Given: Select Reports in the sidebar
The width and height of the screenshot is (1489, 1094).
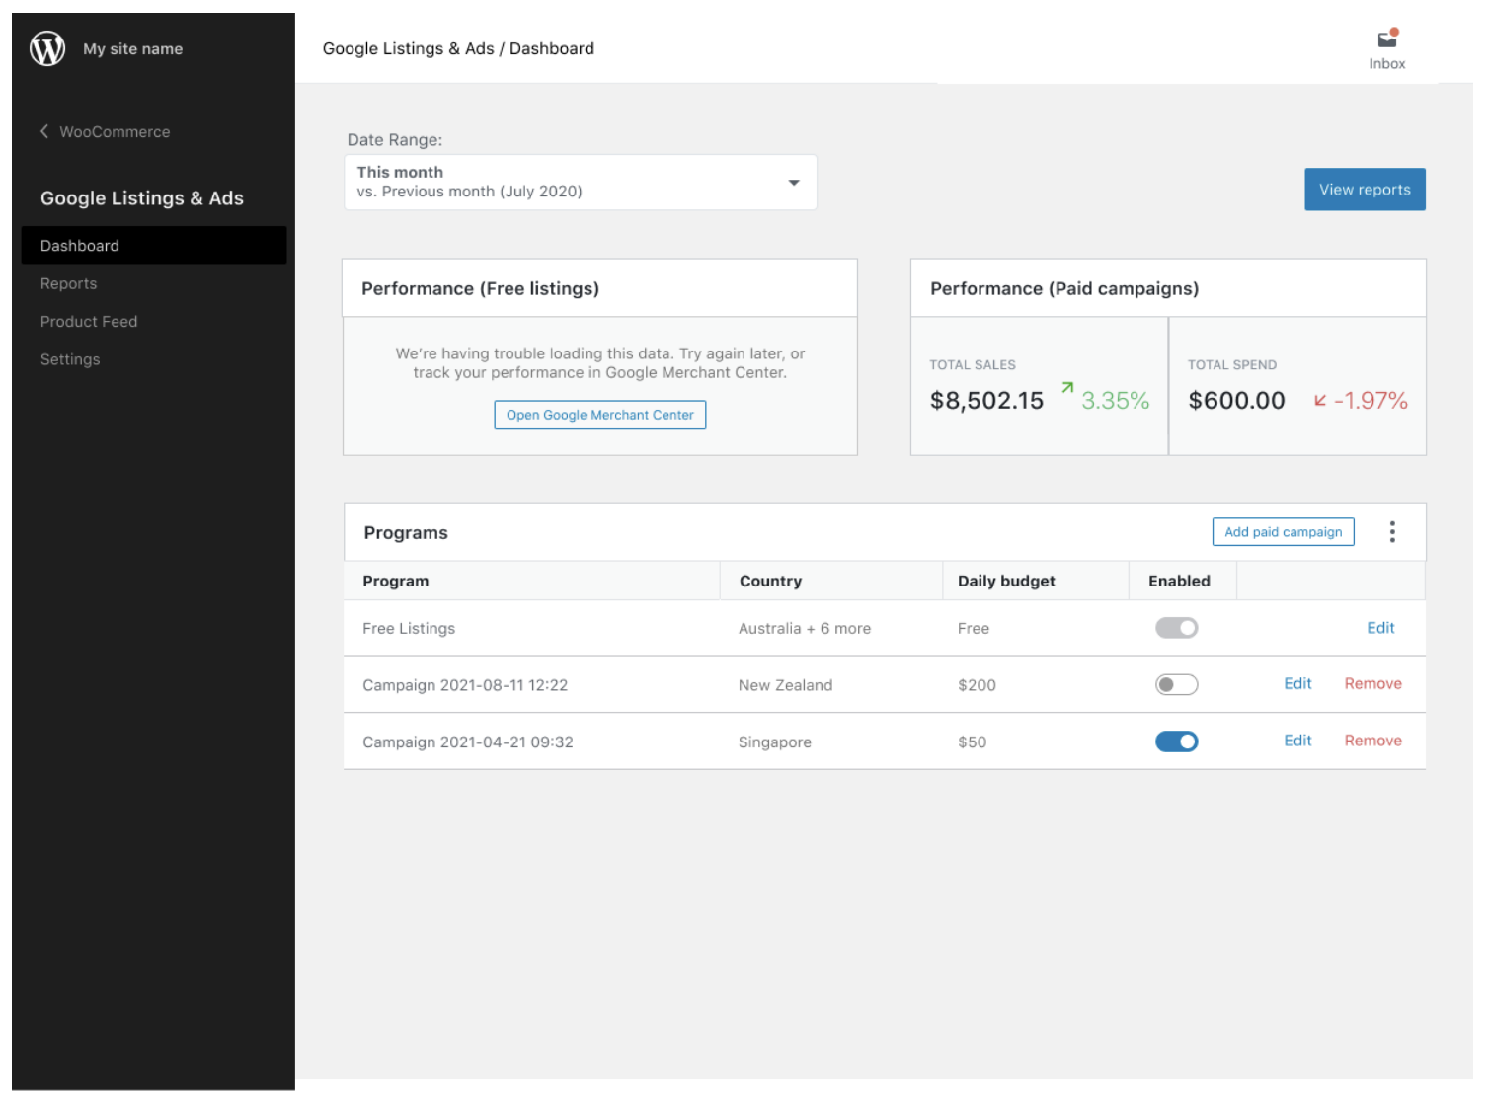Looking at the screenshot, I should pyautogui.click(x=68, y=283).
